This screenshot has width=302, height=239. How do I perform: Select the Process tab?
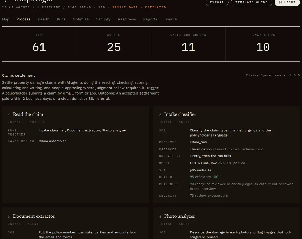tap(24, 19)
